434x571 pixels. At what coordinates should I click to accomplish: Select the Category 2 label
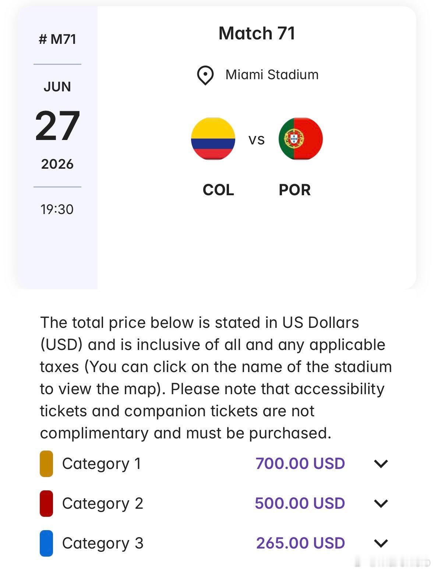point(103,504)
